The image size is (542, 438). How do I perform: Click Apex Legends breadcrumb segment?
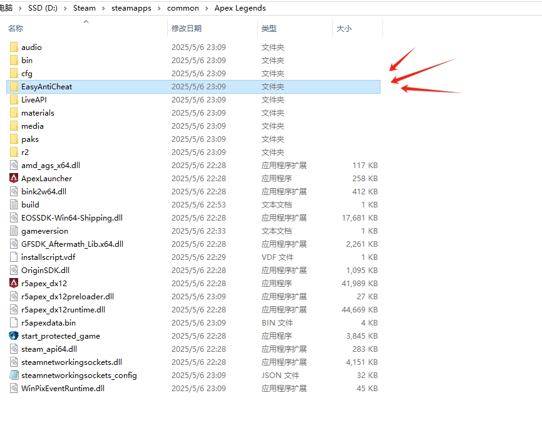click(240, 8)
